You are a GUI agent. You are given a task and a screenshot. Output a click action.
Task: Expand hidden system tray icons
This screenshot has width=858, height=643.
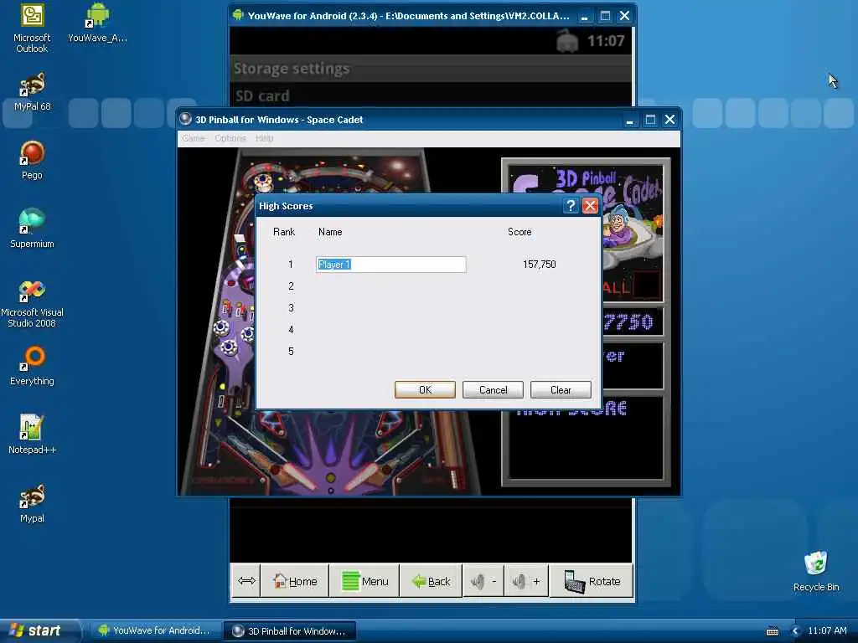tap(796, 631)
